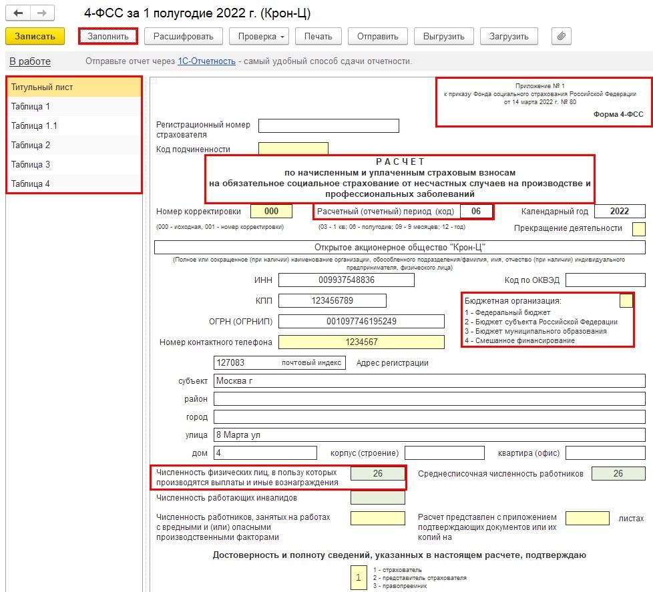Click the Номер контактного телефона field
653x592 pixels.
pyautogui.click(x=361, y=342)
